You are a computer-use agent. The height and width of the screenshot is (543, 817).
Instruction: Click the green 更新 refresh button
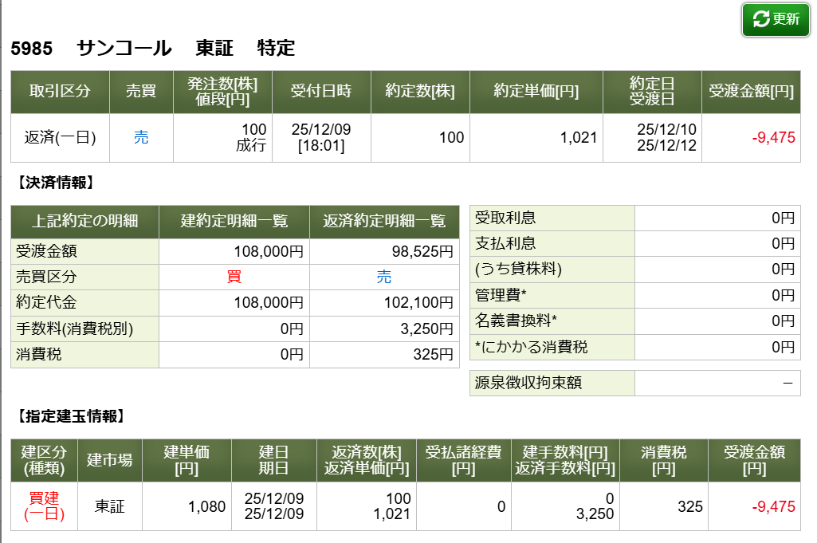click(776, 20)
